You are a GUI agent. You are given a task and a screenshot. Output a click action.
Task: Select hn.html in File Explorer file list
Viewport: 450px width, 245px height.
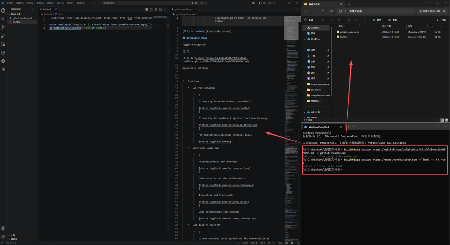[x=343, y=37]
